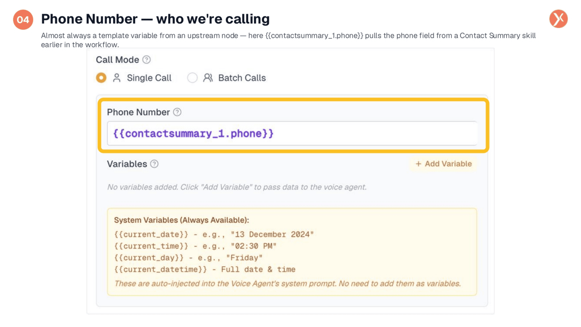Viewport: 581px width, 327px height.
Task: Click the 'These are auto-injected' note text
Action: point(288,283)
